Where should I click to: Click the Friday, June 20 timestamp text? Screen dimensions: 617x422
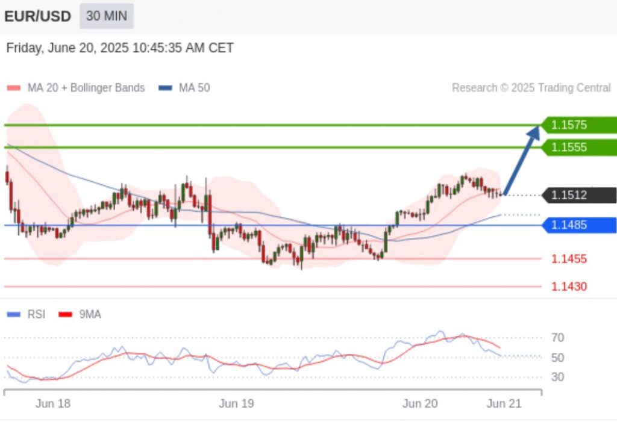coord(120,48)
